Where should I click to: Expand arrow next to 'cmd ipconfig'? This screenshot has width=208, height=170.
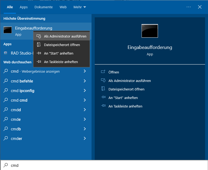click(x=85, y=90)
